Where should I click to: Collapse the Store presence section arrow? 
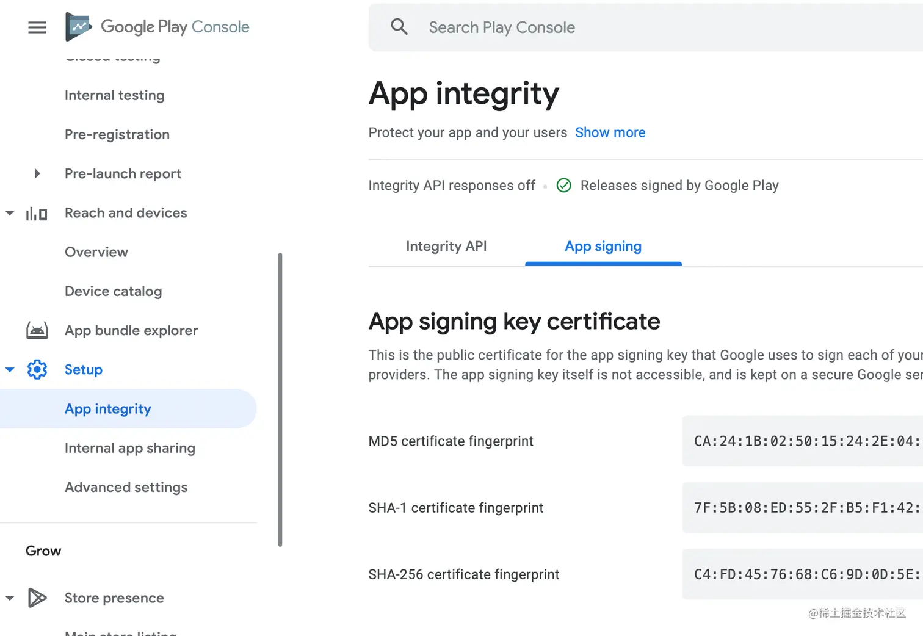(10, 598)
